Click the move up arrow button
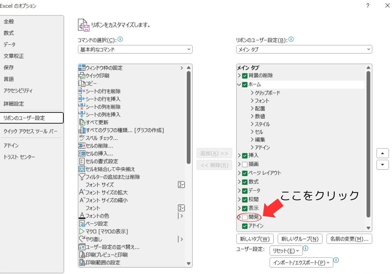This screenshot has width=392, height=274. pos(383,153)
